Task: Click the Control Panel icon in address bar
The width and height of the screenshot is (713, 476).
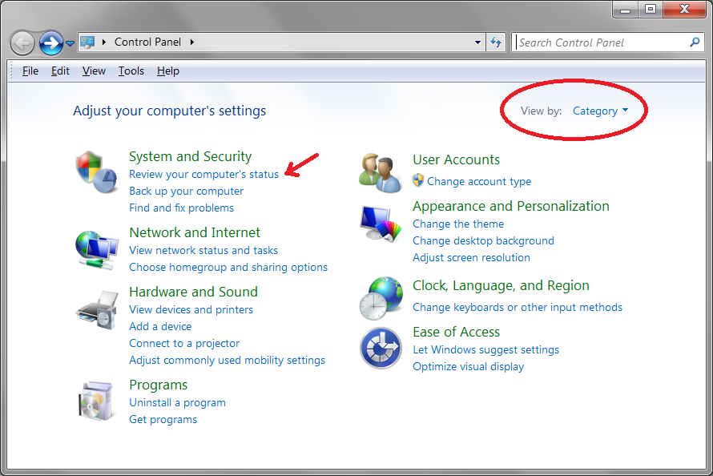Action: pos(87,42)
